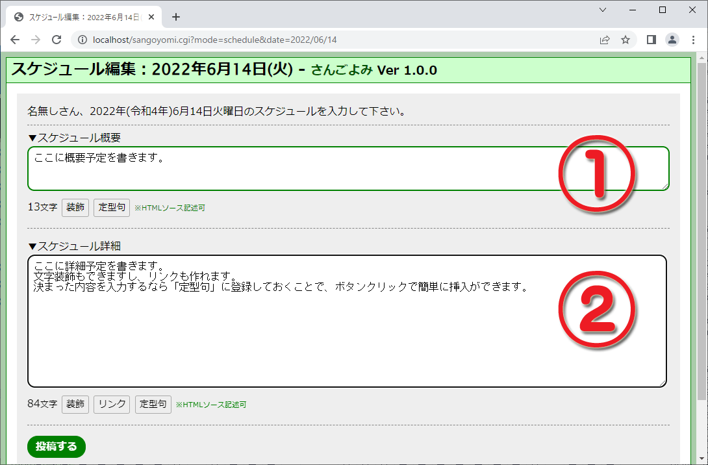
Task: Go back with the browser back arrow
Action: point(15,40)
